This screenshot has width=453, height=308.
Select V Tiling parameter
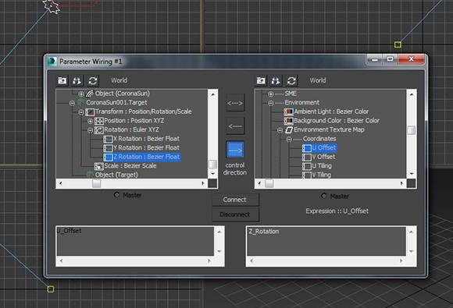point(322,175)
